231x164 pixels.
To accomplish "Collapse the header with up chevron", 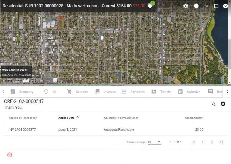I will (207, 6).
